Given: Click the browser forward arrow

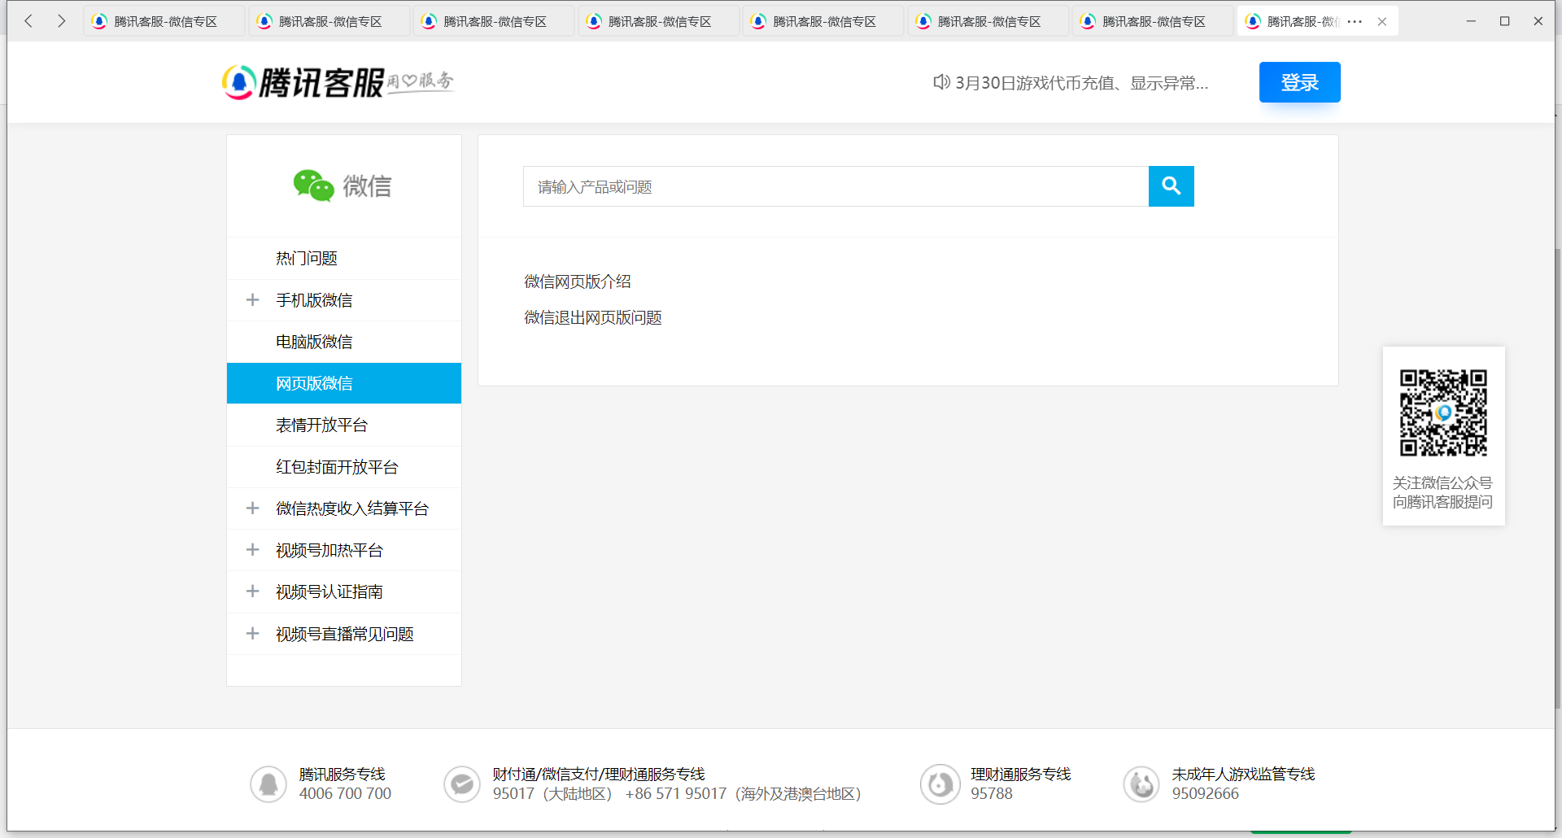Looking at the screenshot, I should [x=61, y=21].
